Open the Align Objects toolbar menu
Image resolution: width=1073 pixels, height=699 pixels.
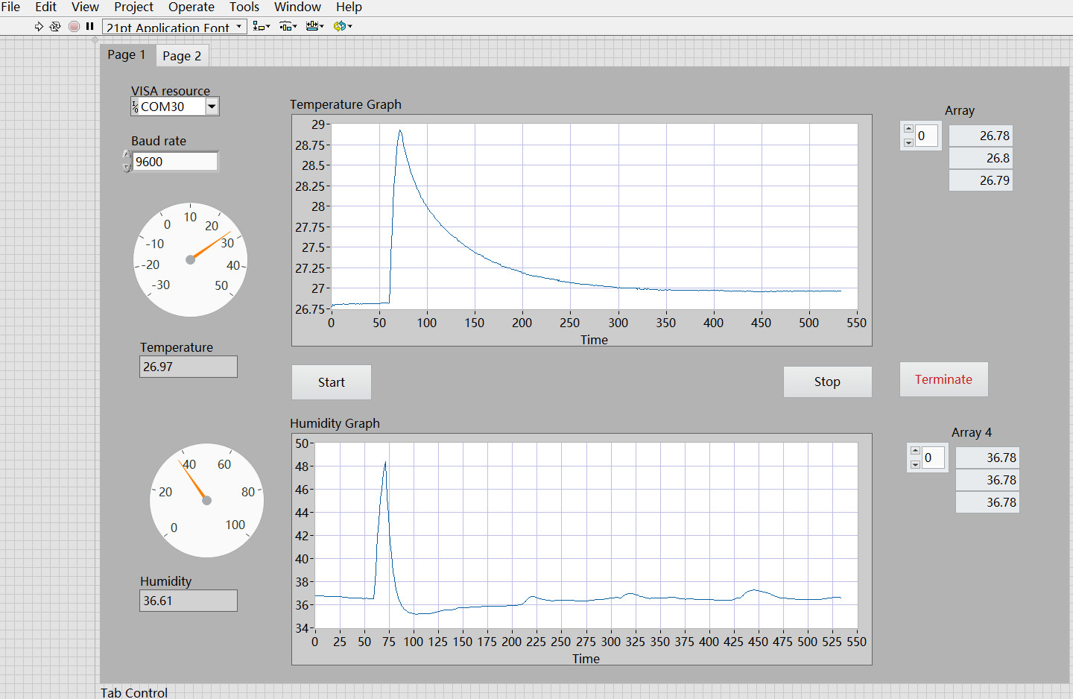262,26
